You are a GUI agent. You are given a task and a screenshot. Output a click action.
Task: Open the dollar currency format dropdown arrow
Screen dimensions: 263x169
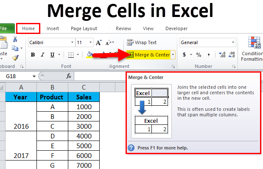click(x=191, y=55)
